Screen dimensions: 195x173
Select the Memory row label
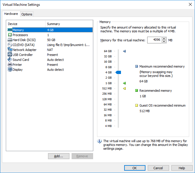click(18, 30)
